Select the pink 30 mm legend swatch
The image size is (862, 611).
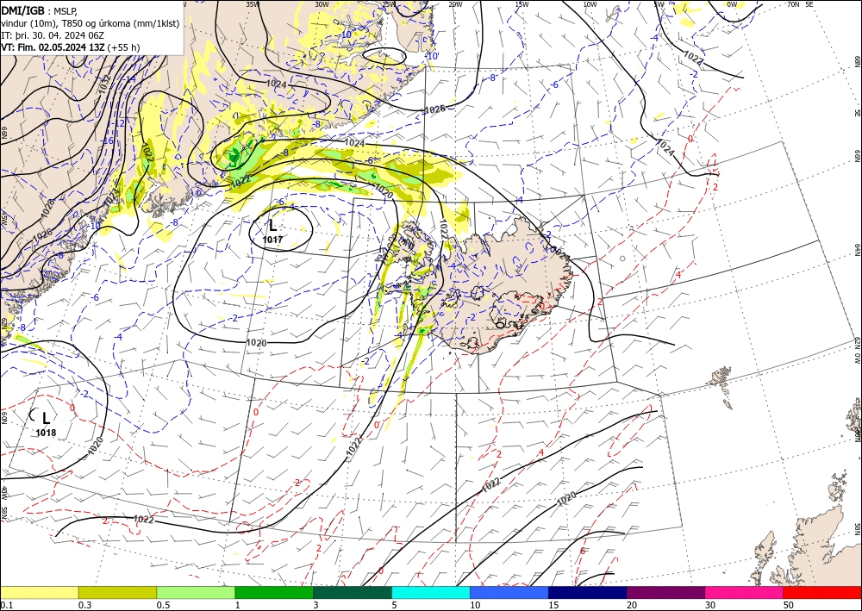(x=745, y=592)
